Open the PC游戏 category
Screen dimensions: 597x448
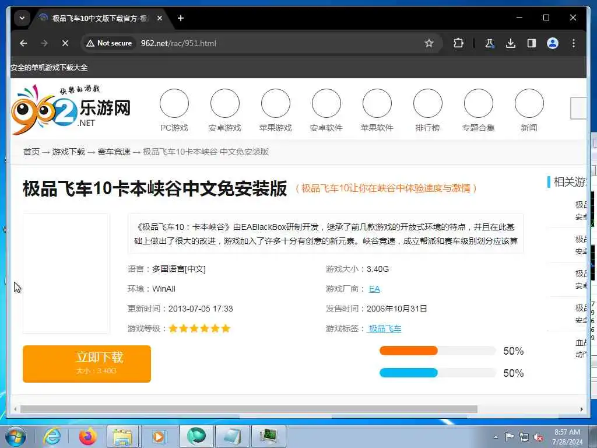point(174,111)
